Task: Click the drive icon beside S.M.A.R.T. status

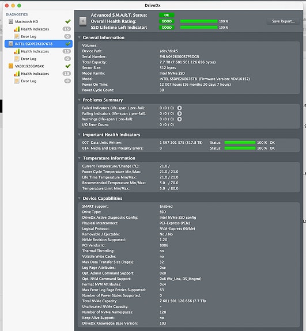Action: coord(83,21)
